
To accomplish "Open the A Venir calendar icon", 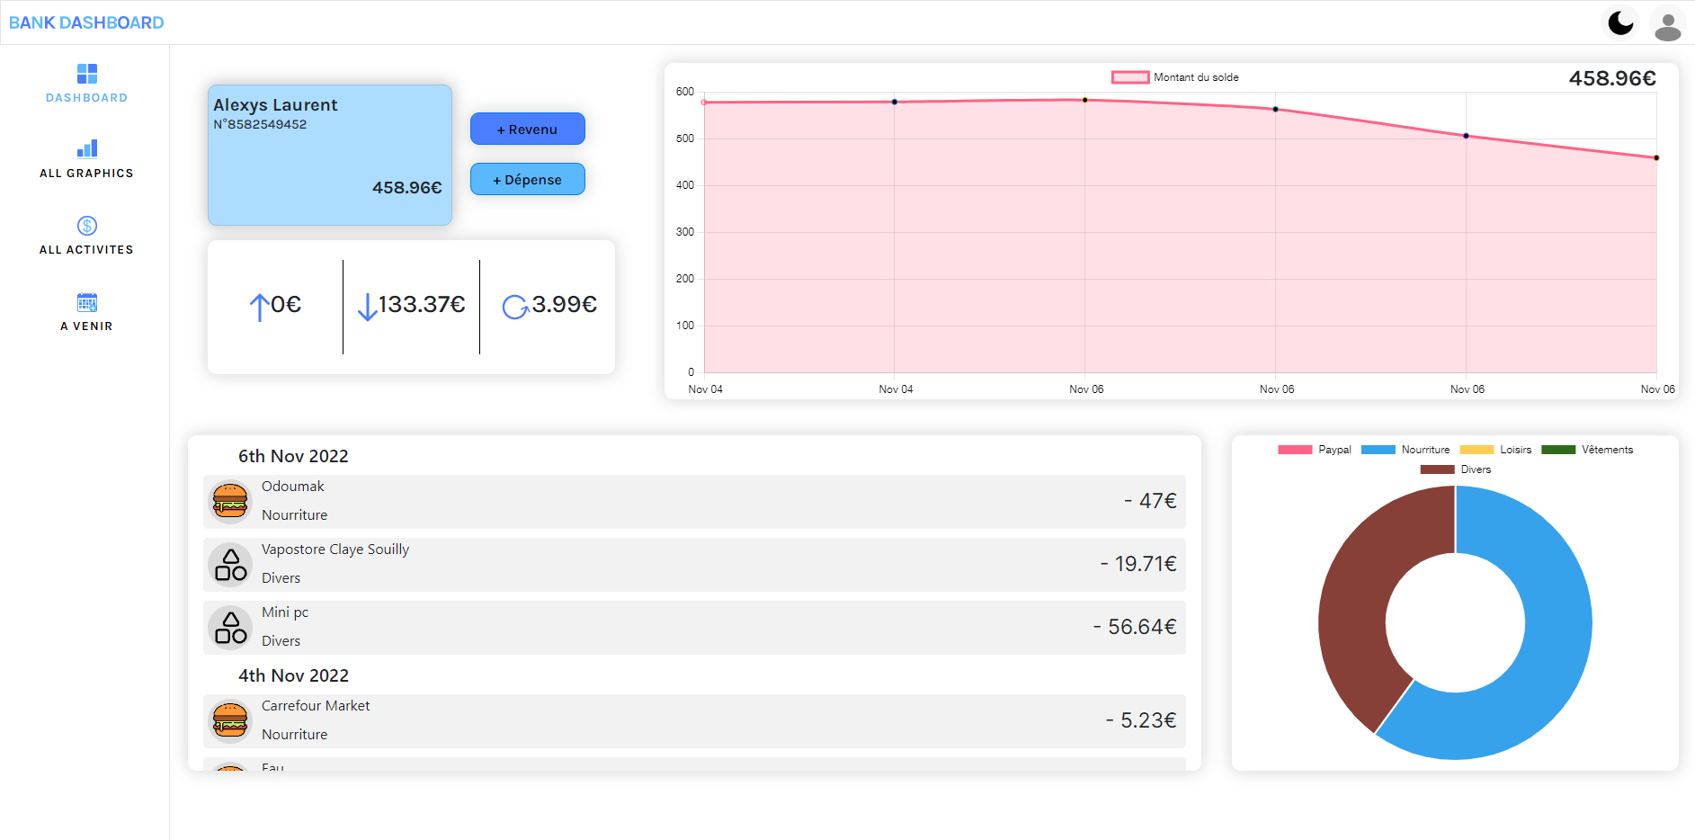I will [86, 302].
